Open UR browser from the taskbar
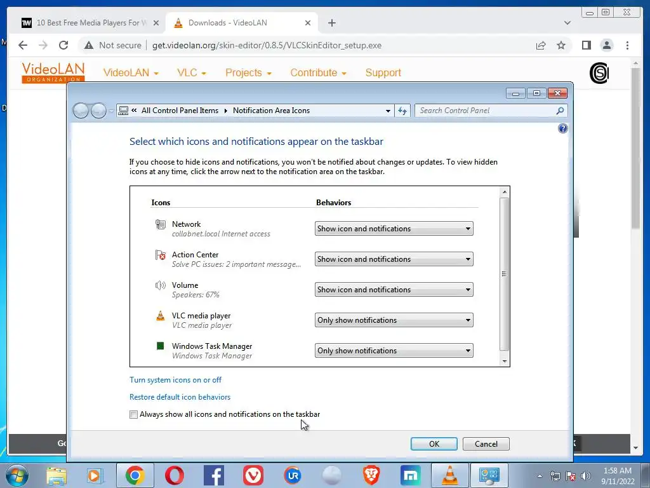Image resolution: width=650 pixels, height=488 pixels. coord(293,475)
